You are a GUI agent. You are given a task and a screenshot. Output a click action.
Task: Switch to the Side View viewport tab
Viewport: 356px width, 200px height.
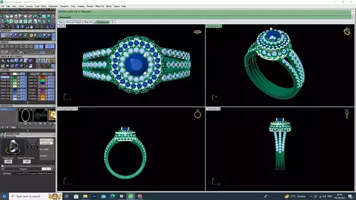89,22
